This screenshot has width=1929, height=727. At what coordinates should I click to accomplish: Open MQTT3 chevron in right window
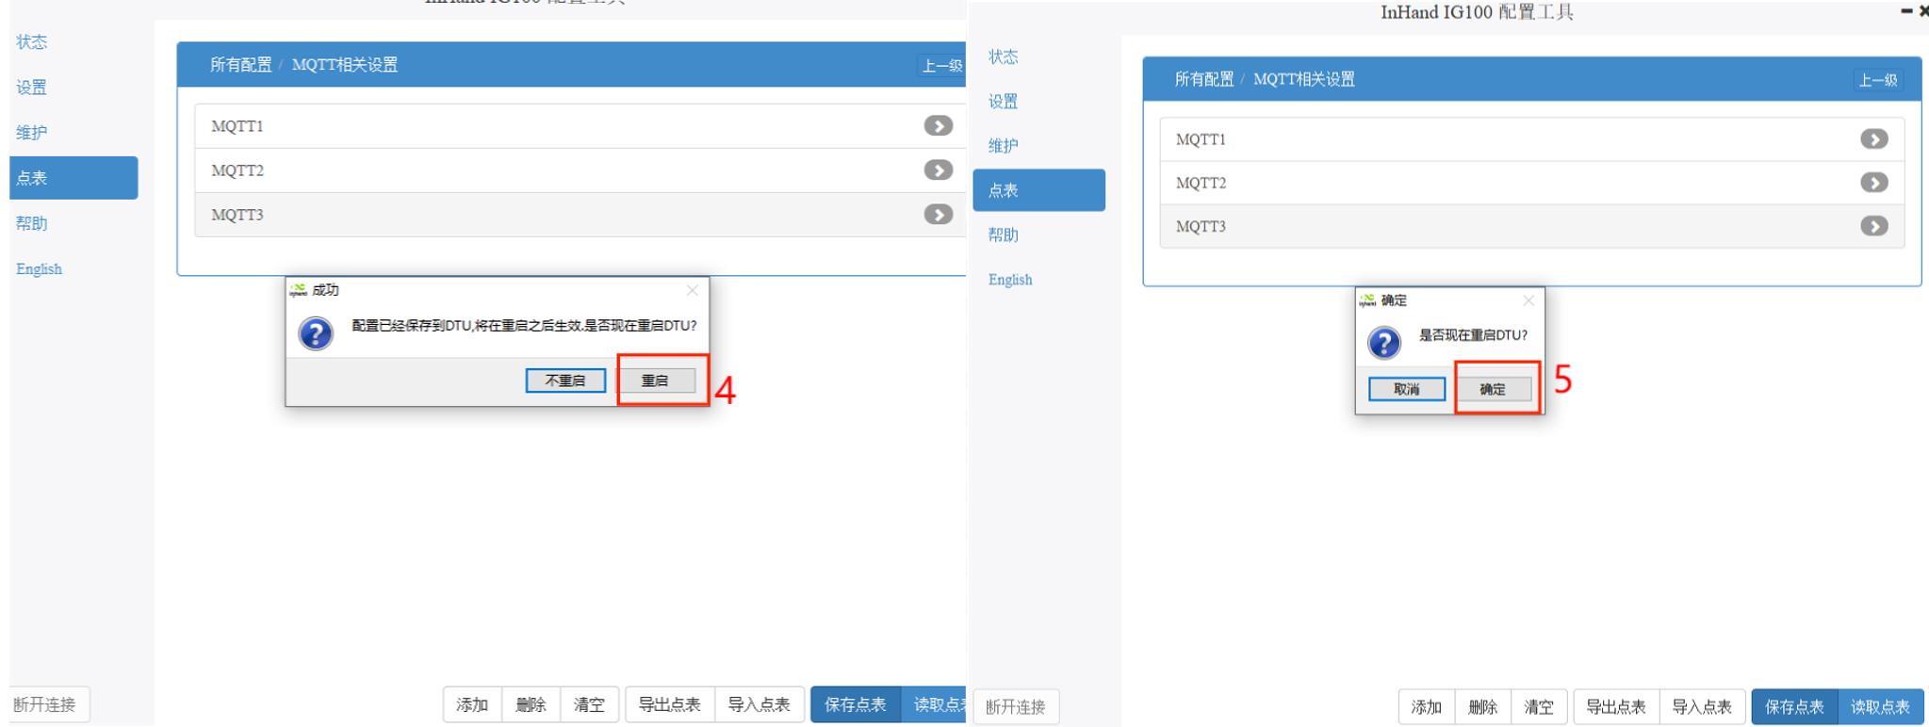1873,226
